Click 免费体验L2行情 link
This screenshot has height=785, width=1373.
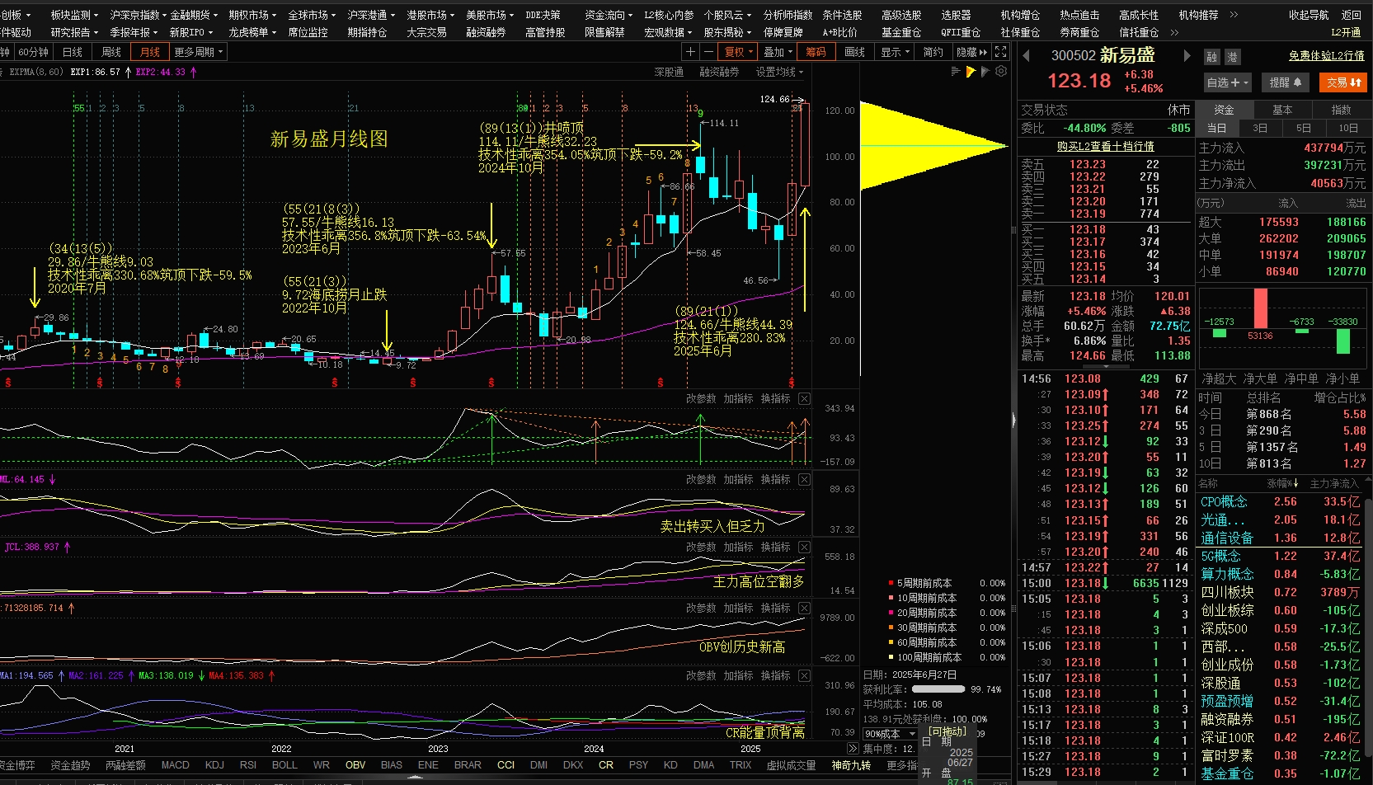[1326, 55]
